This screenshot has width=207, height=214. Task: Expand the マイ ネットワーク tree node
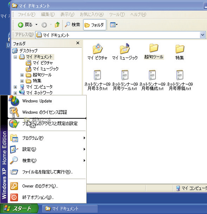(x=15, y=93)
